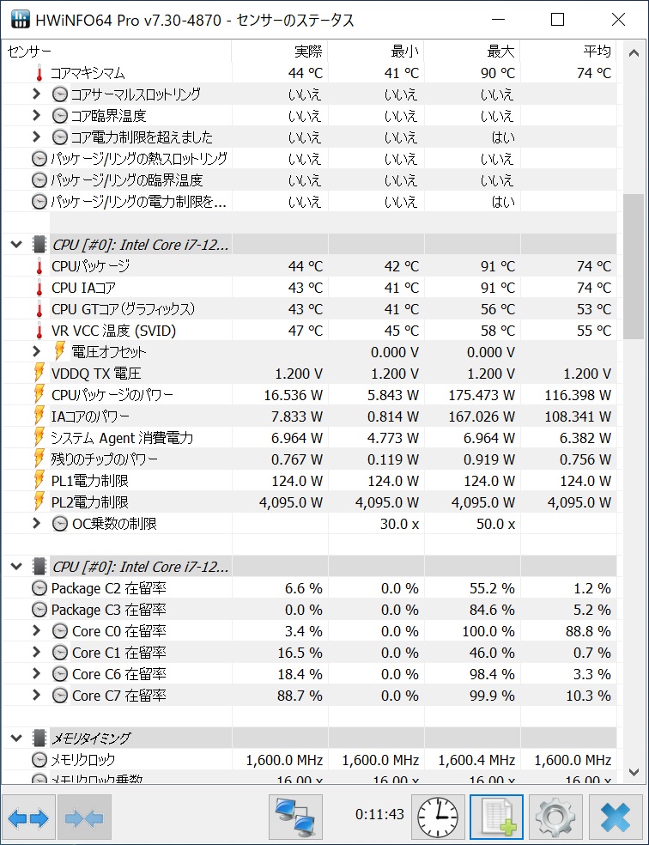Click the clock reset timer icon
This screenshot has width=649, height=845.
click(x=438, y=817)
